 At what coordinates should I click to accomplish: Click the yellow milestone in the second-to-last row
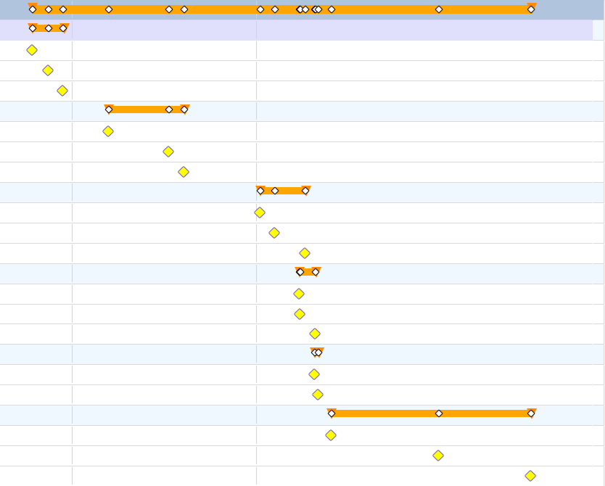pyautogui.click(x=438, y=456)
